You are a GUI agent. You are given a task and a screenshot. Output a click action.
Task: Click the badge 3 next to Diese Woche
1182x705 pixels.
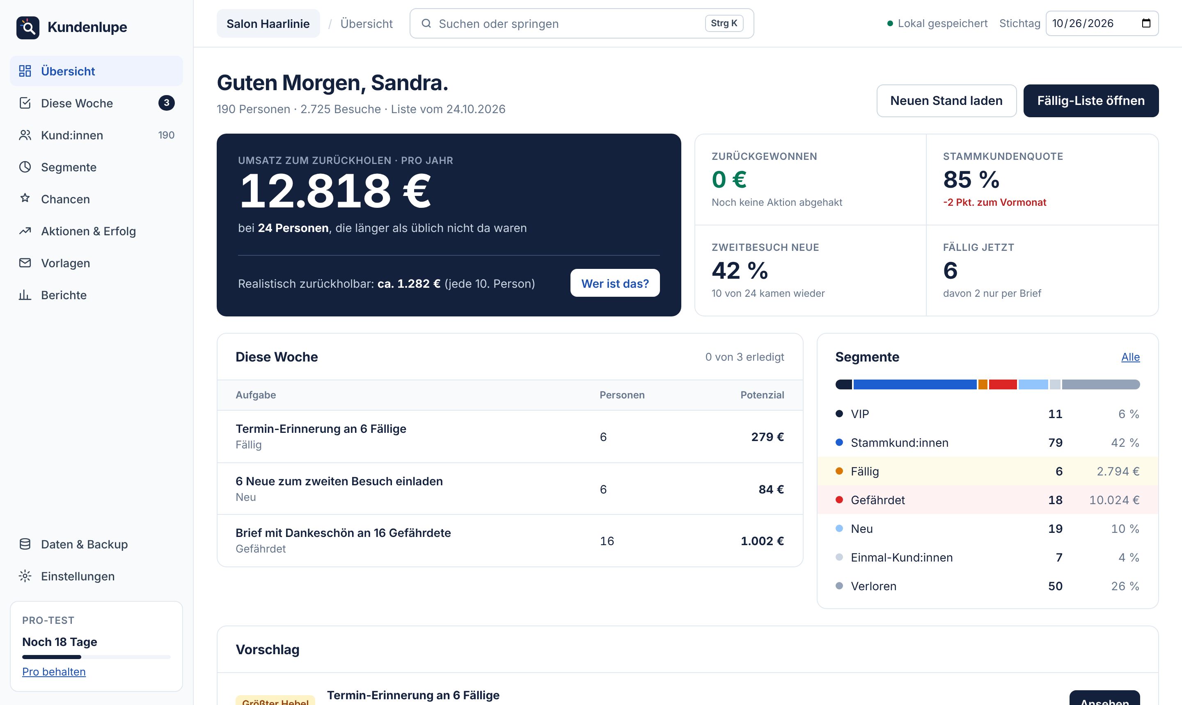(x=167, y=102)
